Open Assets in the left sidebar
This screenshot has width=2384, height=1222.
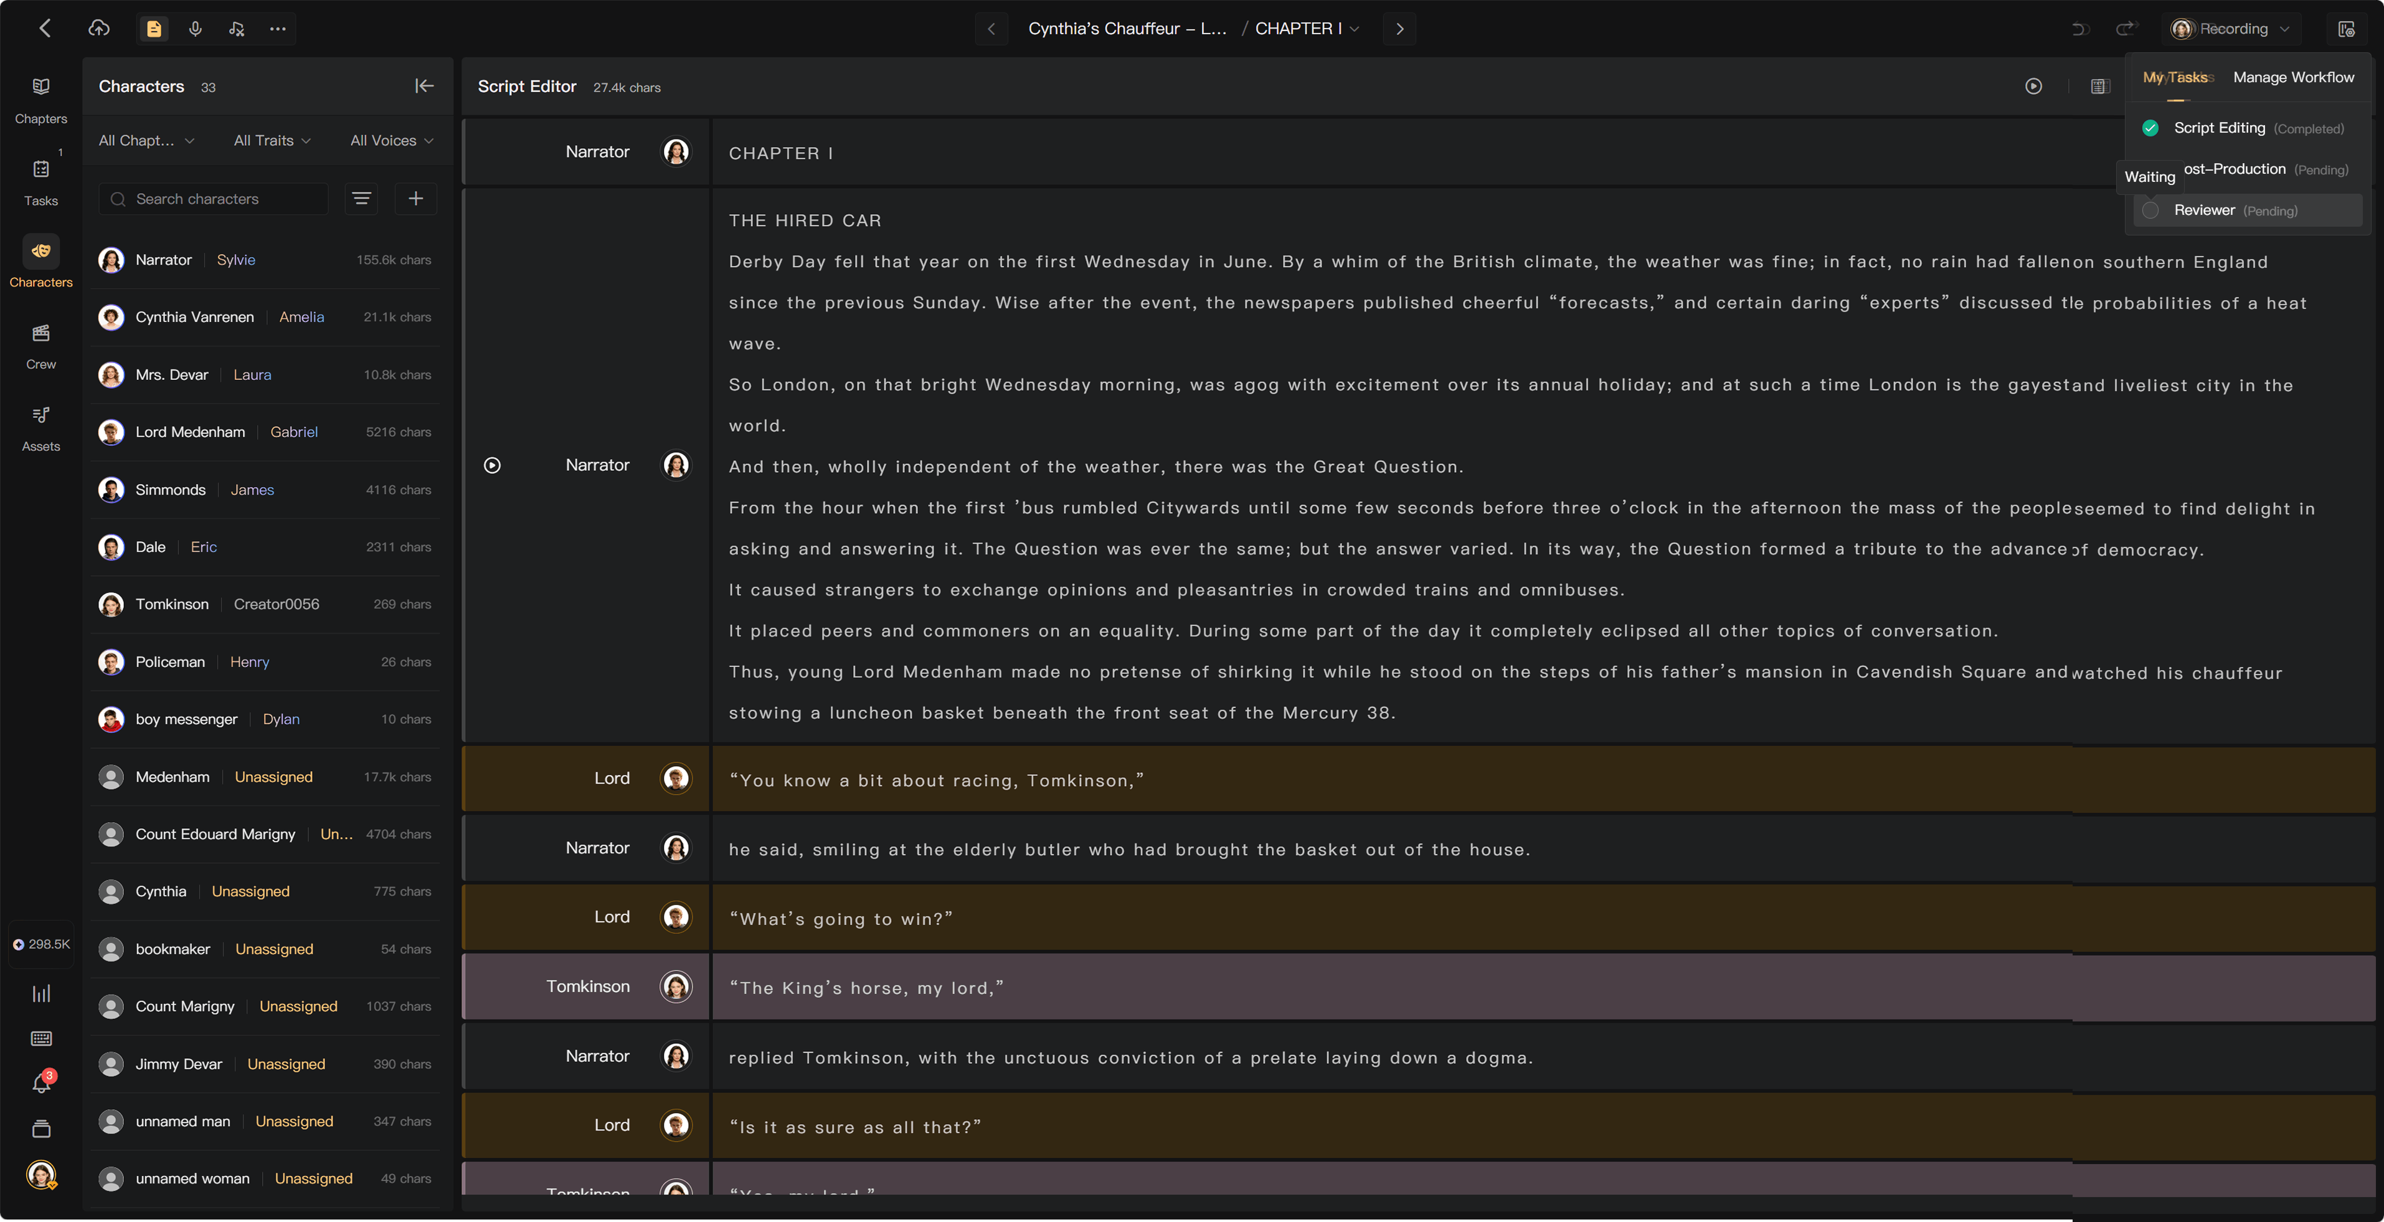40,428
